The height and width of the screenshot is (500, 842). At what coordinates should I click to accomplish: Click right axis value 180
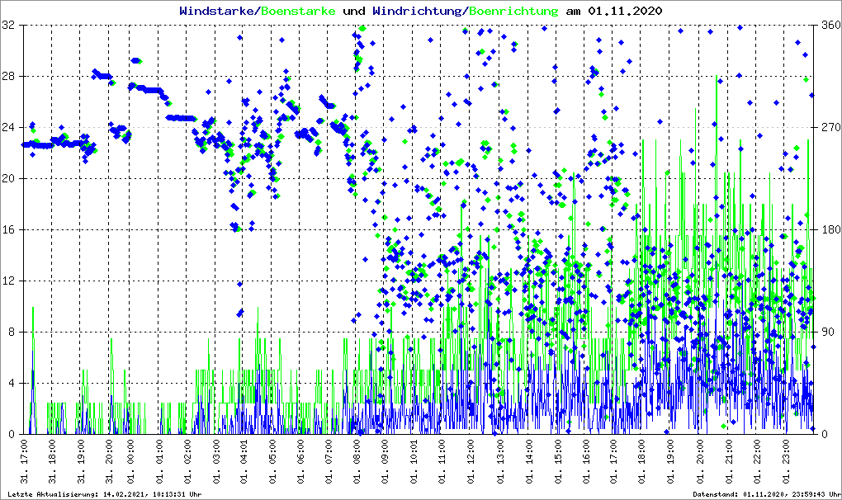[x=830, y=230]
